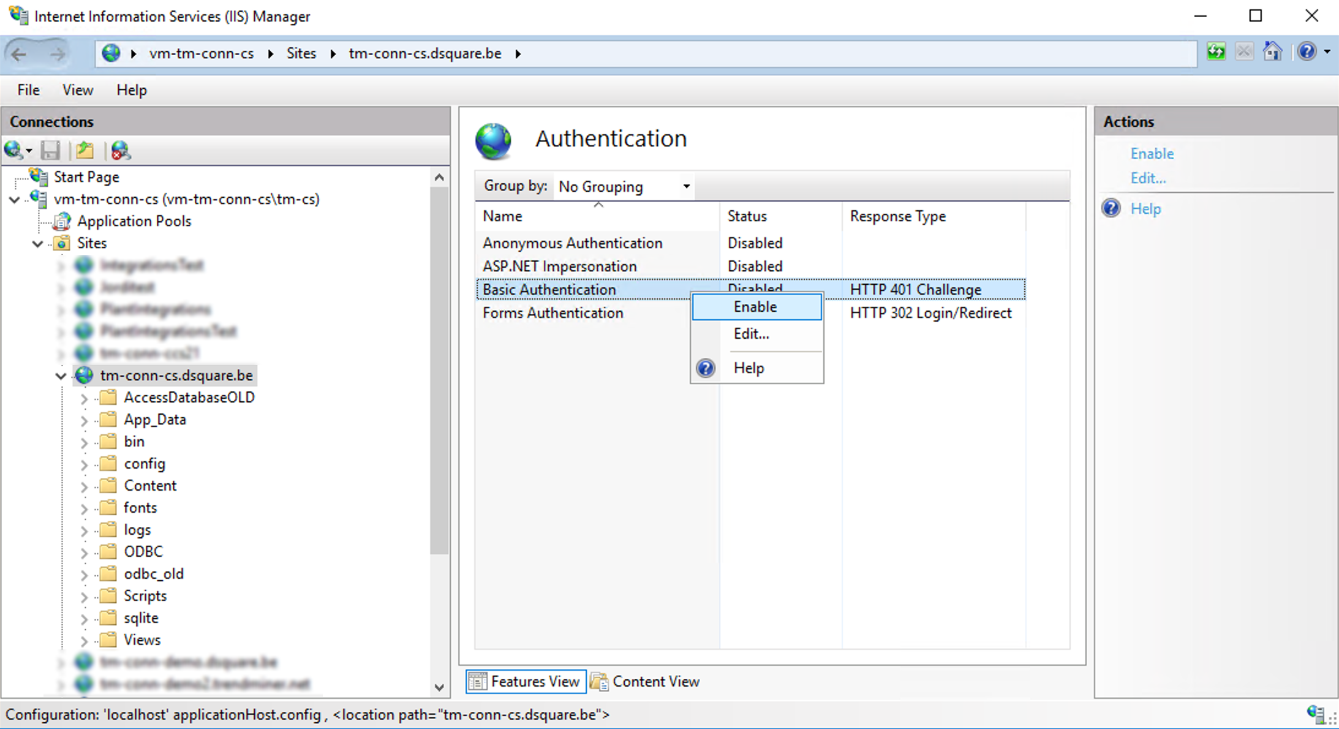The image size is (1339, 729).
Task: Select Edit from the context menu
Action: coord(750,334)
